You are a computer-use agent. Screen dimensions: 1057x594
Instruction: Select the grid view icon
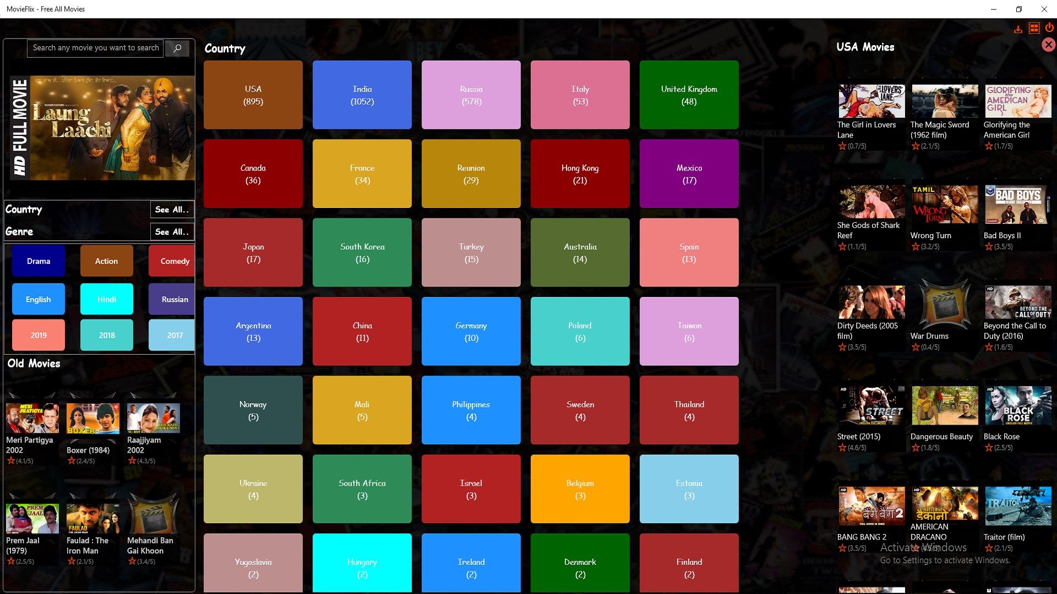pos(1033,28)
